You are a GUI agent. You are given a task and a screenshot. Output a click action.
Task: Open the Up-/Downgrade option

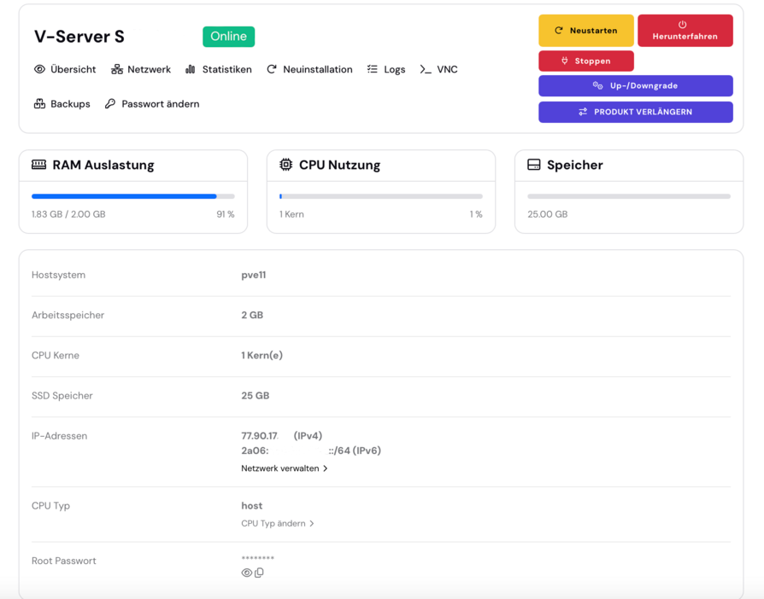635,86
